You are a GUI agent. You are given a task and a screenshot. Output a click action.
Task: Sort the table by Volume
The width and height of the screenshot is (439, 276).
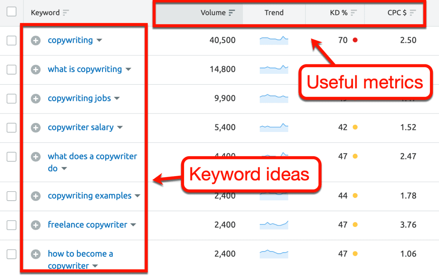point(232,12)
